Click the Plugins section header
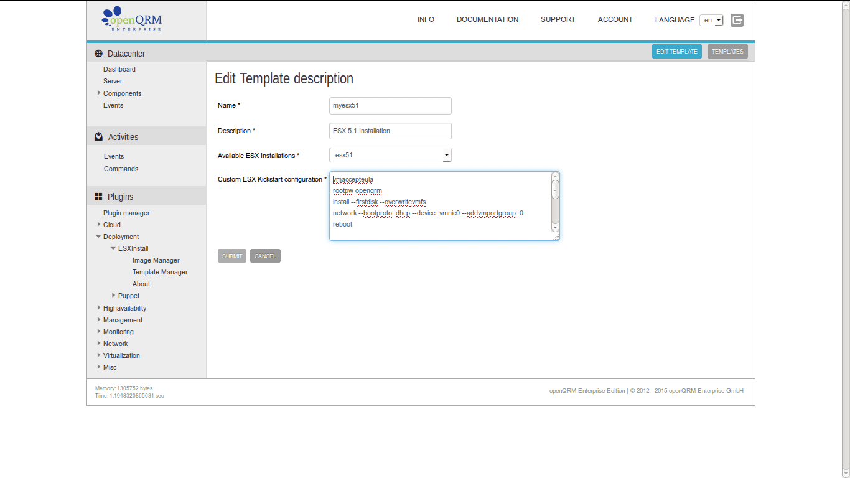850x478 pixels. [x=147, y=197]
